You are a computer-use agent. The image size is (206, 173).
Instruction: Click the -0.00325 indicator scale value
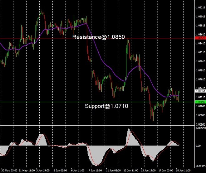tap(201, 166)
